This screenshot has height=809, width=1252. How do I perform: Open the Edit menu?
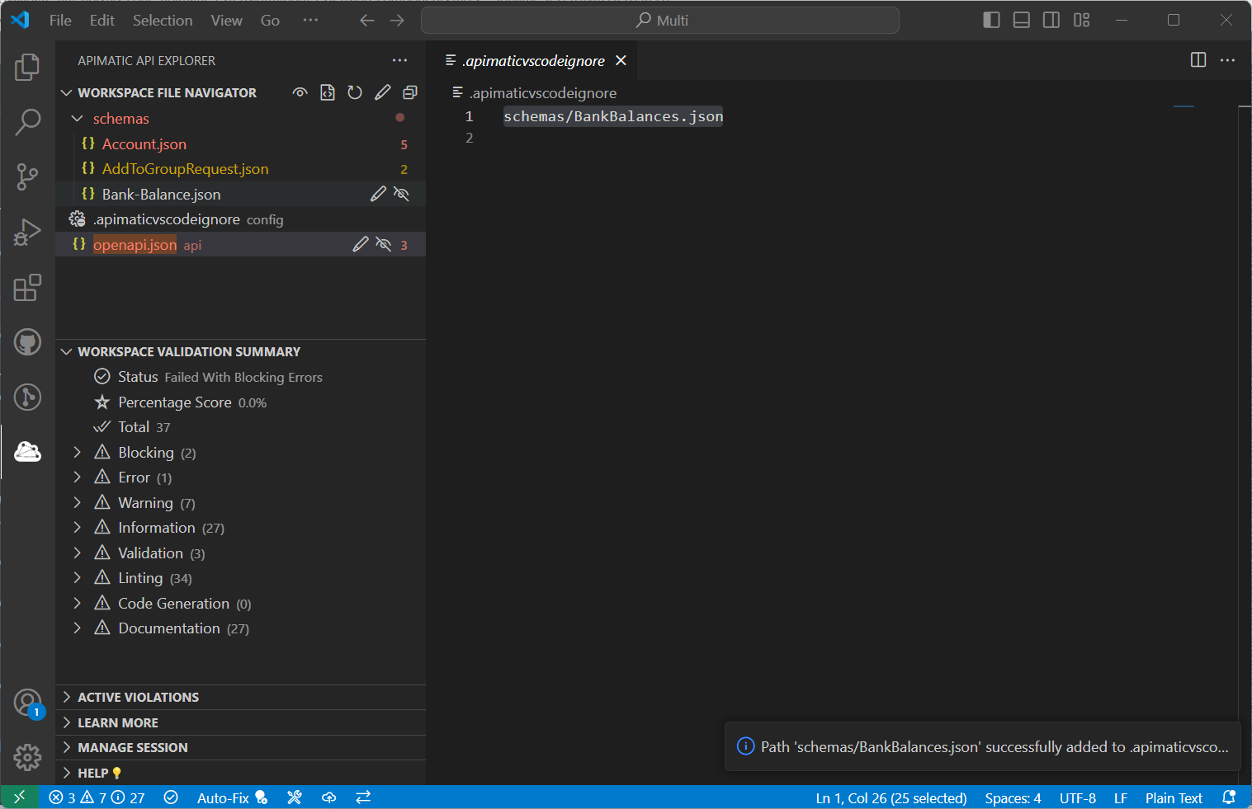(x=102, y=20)
